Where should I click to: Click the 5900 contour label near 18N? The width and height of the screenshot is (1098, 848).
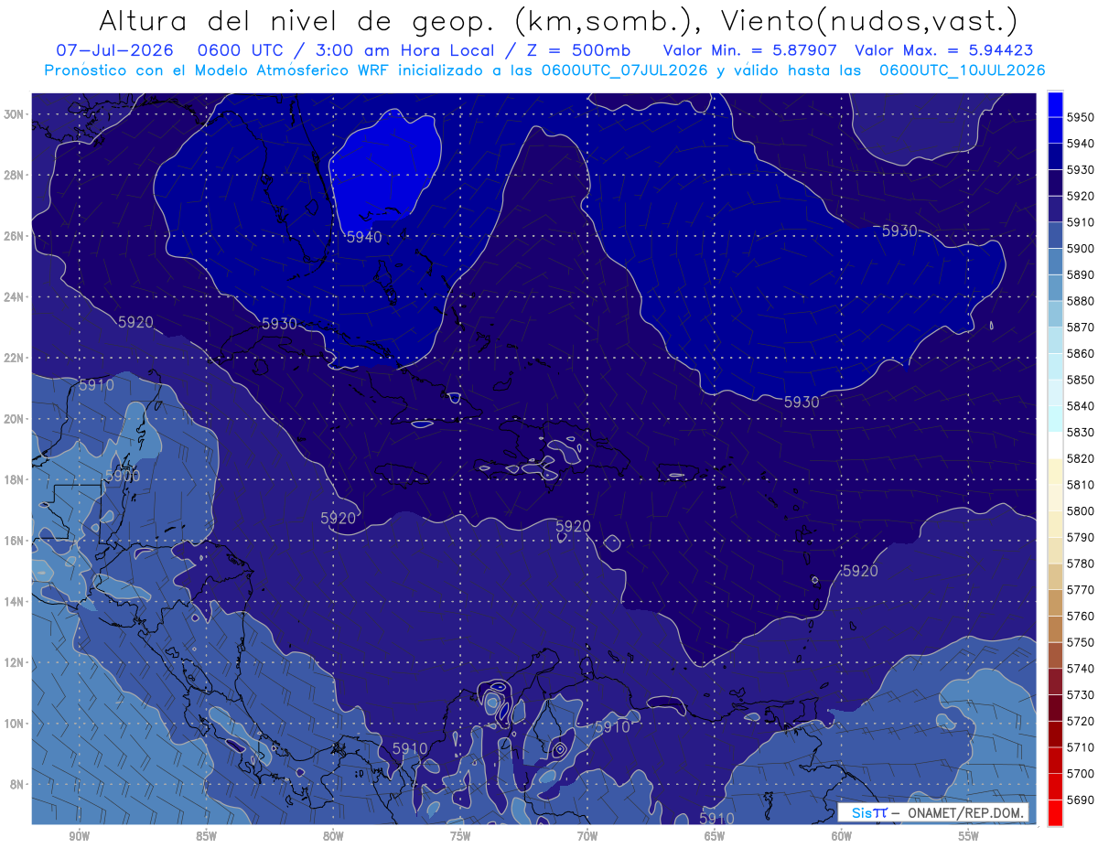[x=123, y=476]
